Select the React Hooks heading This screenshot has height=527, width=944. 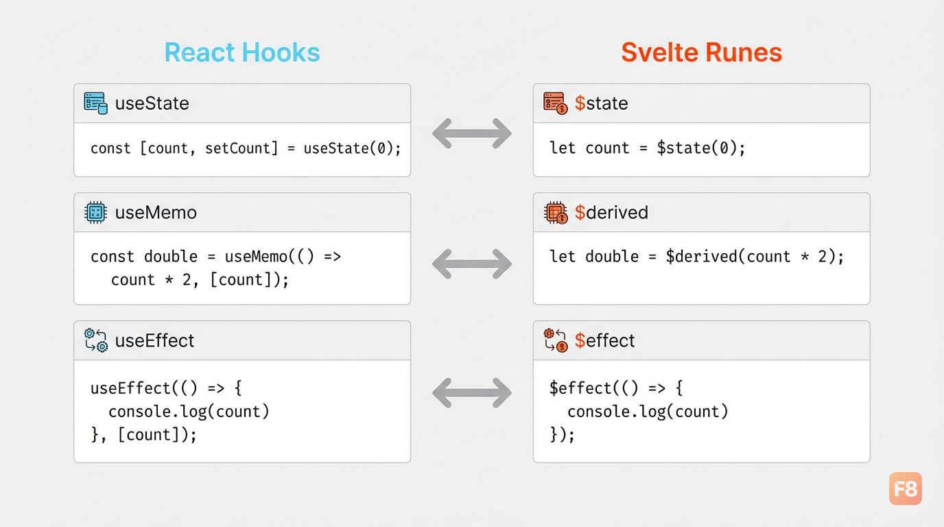click(242, 53)
